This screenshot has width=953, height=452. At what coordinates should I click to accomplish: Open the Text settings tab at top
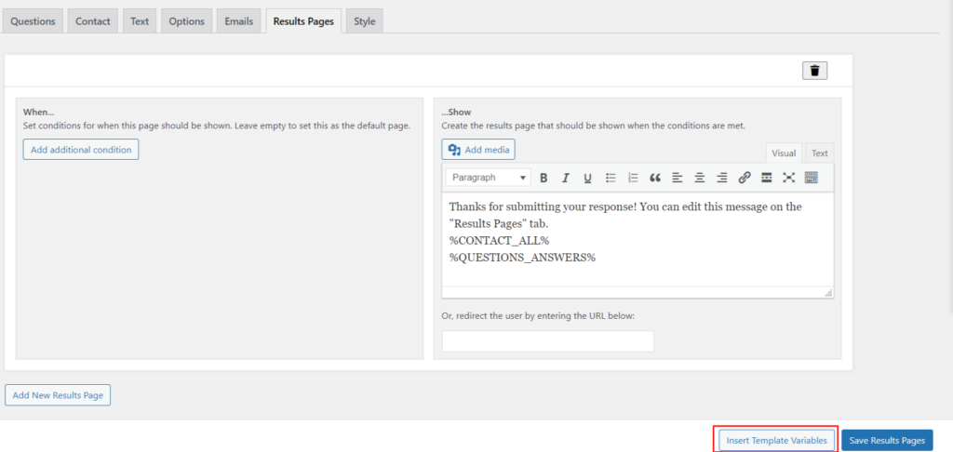(140, 21)
